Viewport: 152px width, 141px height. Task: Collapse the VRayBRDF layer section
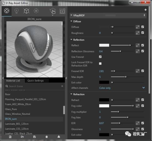71,15
